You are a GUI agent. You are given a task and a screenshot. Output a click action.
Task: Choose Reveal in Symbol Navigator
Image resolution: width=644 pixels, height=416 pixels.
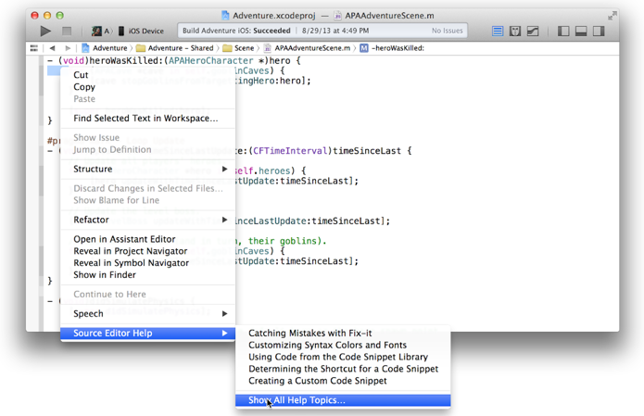coord(148,263)
